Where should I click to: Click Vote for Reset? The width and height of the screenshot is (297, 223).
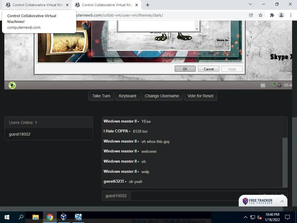pos(200,96)
